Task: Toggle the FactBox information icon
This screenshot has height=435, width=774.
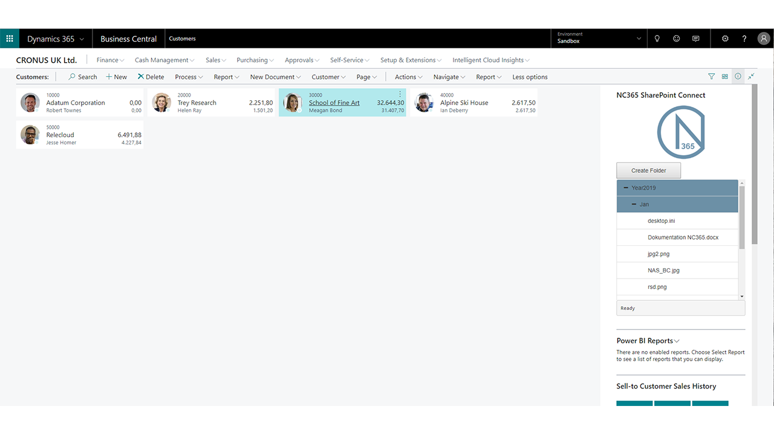Action: pos(738,77)
